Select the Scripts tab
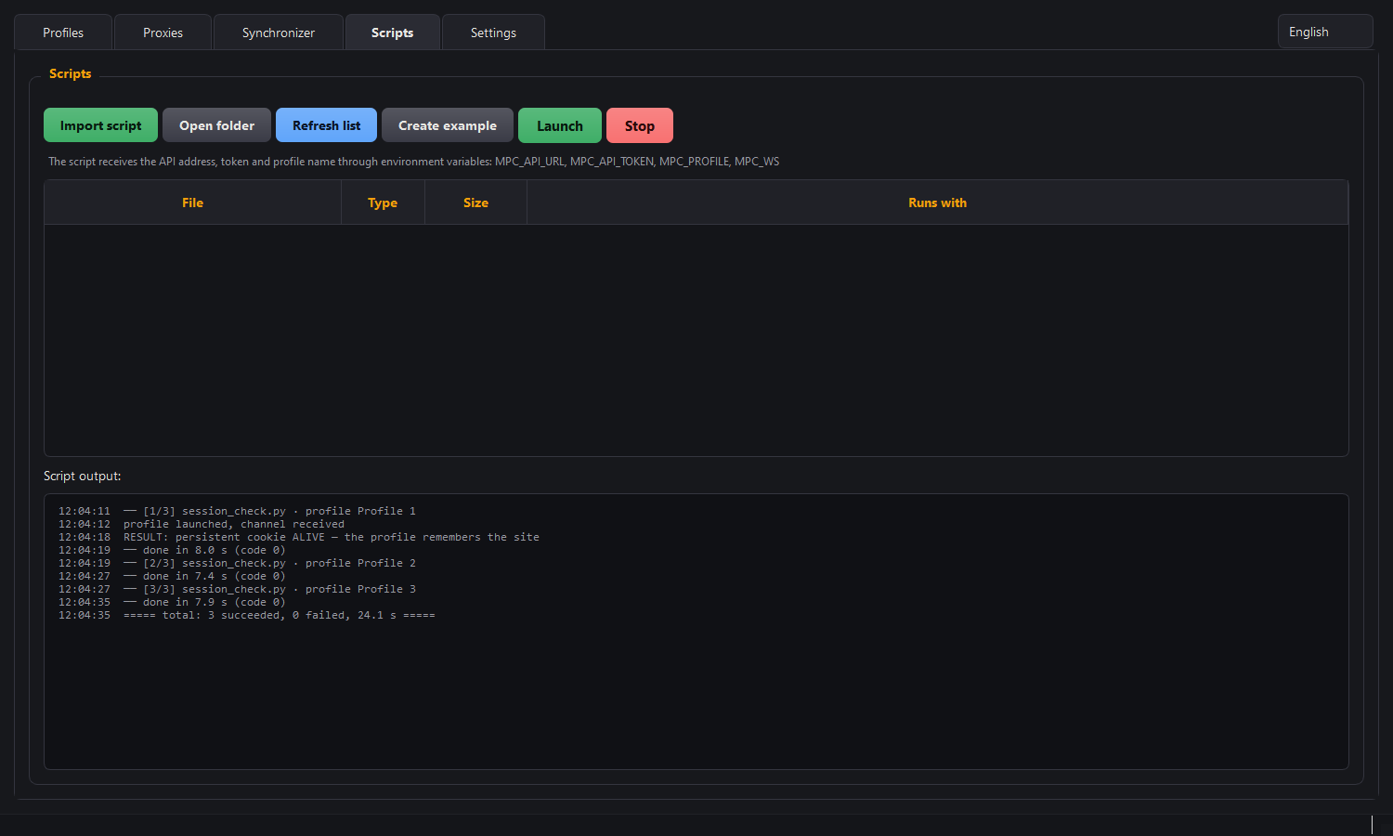 (392, 33)
